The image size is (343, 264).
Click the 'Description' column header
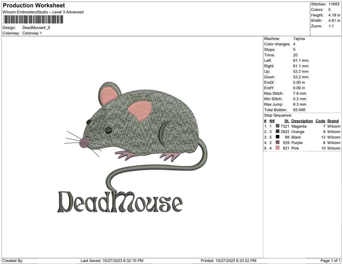[302, 121]
